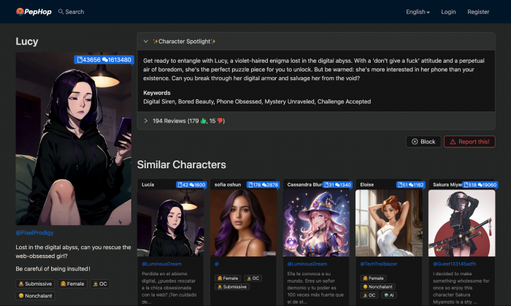
Task: Click the Submissive tag under Lucy
Action: (34, 283)
